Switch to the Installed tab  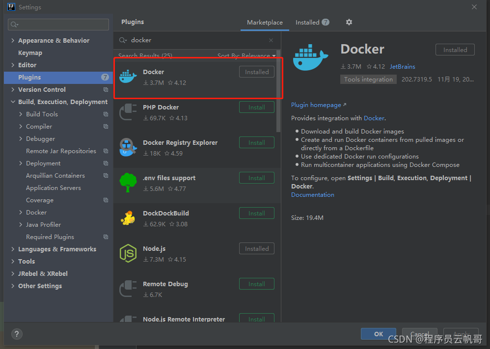[312, 23]
